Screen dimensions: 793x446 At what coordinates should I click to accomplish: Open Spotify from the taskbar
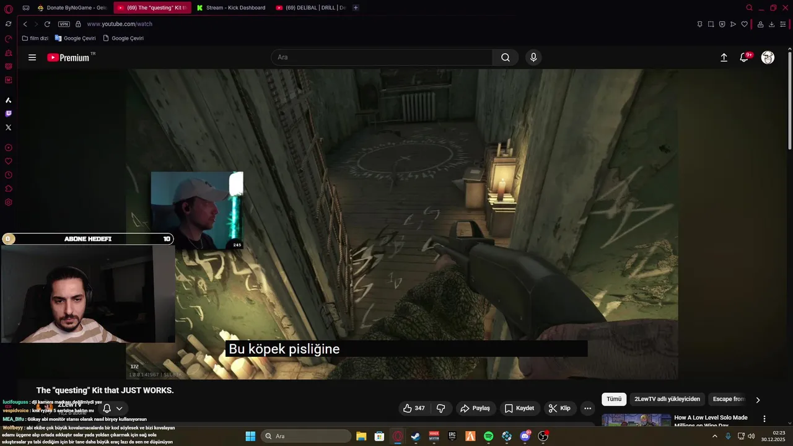[x=488, y=437]
